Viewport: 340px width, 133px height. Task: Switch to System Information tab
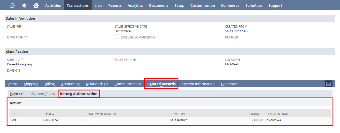pyautogui.click(x=198, y=84)
